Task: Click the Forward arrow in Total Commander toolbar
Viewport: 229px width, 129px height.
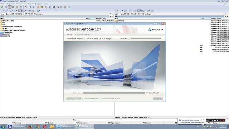Action: point(34,7)
